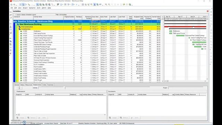Screen dimensions: 222x125
Task: Open the person Resources sidebar icon
Action: pos(11,26)
